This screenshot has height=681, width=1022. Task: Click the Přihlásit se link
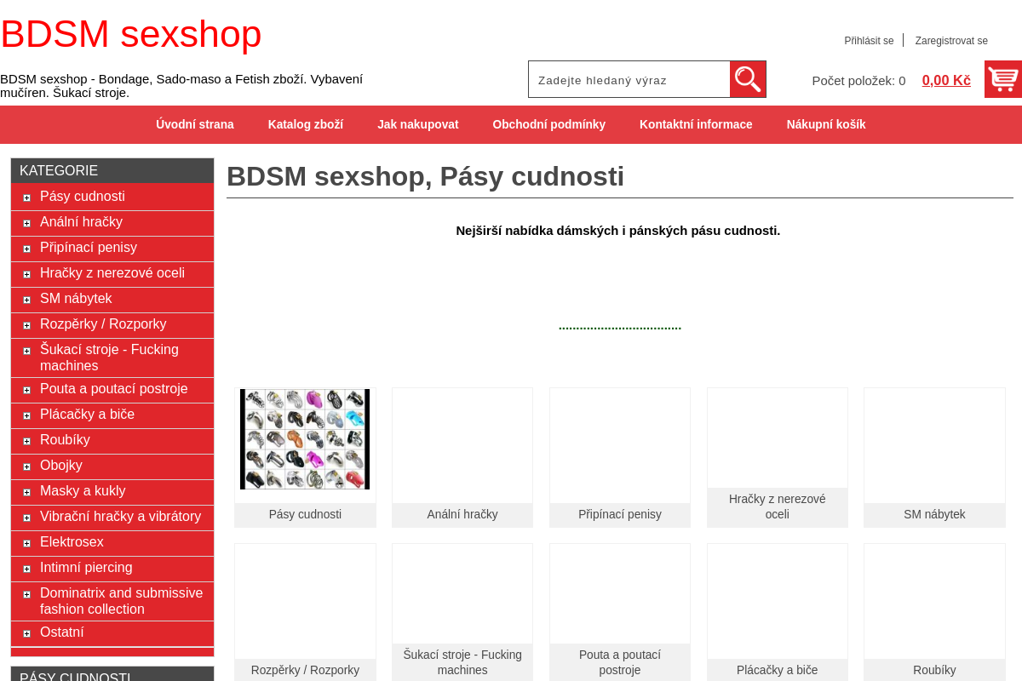[x=869, y=41]
